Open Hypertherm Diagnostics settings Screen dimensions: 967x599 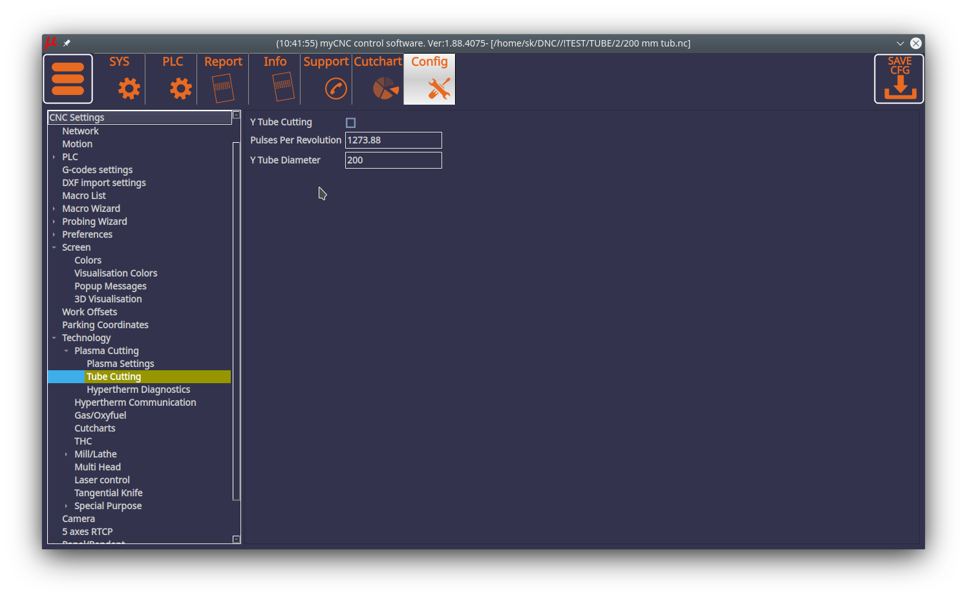pyautogui.click(x=138, y=390)
